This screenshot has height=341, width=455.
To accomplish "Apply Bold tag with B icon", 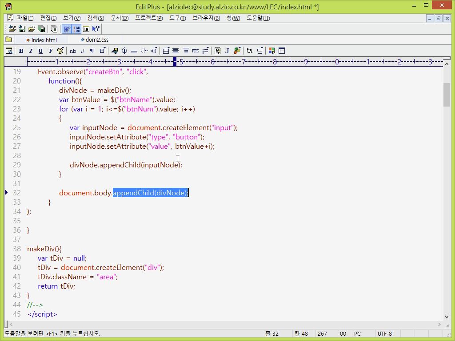I will [21, 51].
